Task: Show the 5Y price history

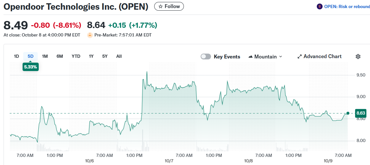Action: click(x=105, y=56)
